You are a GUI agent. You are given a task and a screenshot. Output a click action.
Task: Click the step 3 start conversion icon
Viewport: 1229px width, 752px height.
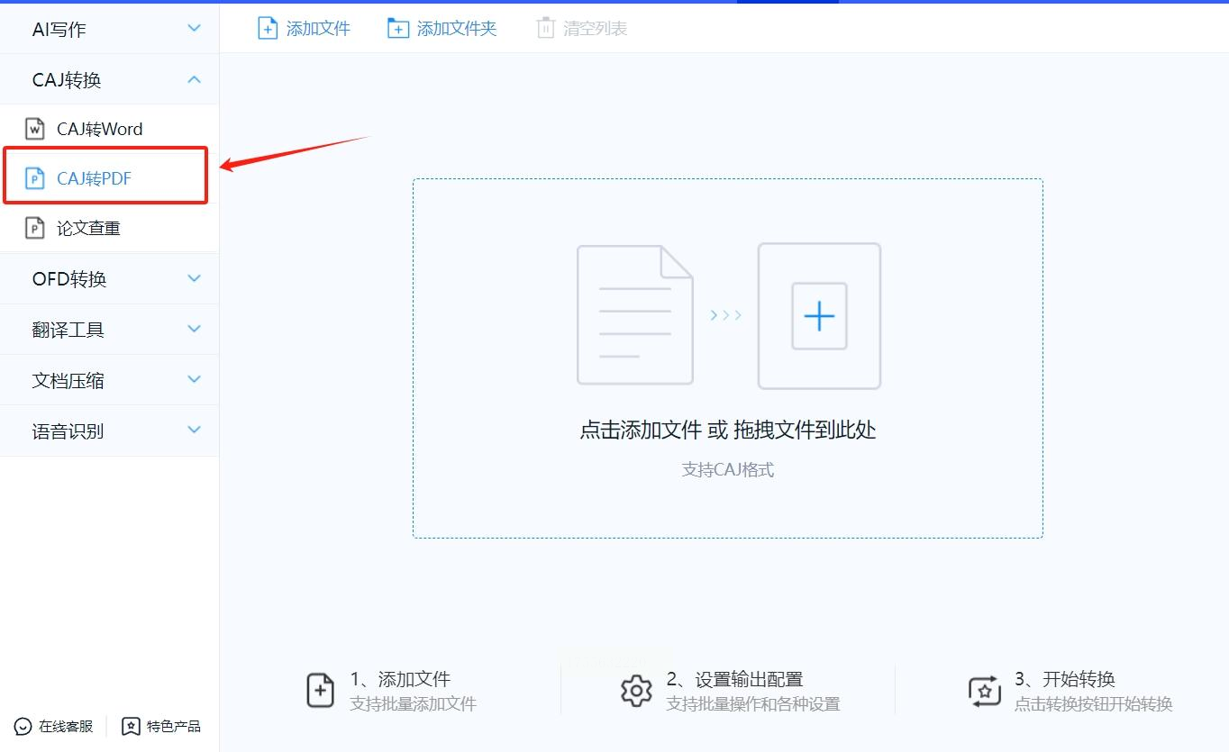(985, 691)
